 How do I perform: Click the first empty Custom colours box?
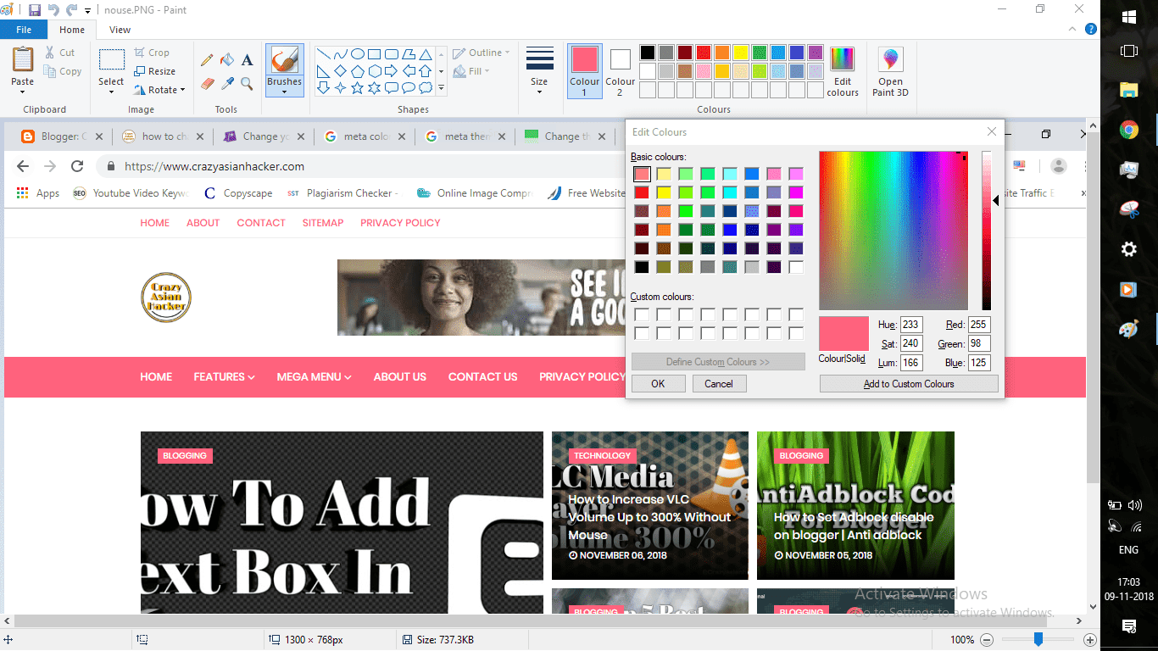coord(642,314)
